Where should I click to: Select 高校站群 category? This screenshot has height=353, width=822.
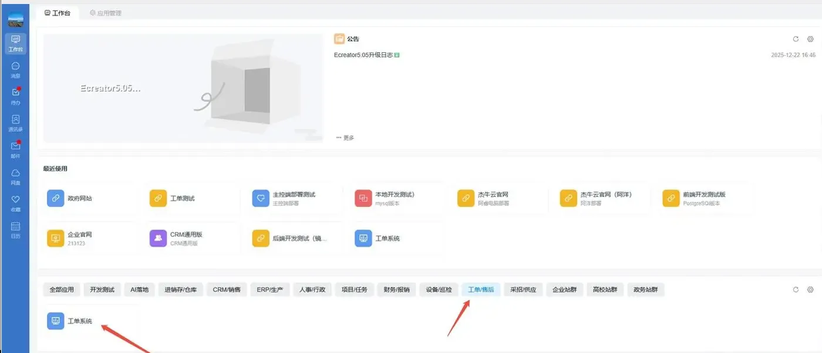tap(605, 290)
